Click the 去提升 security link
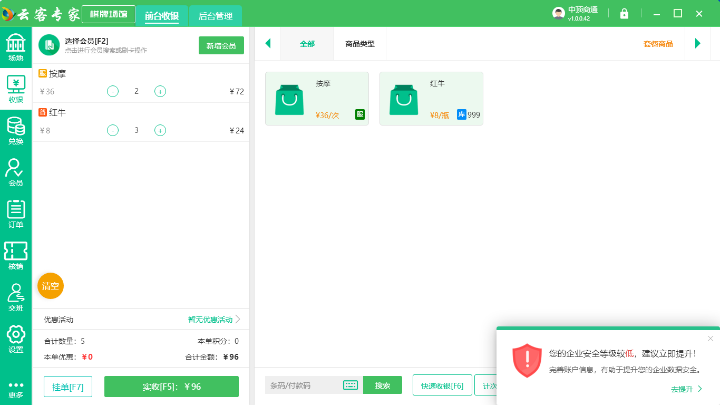This screenshot has width=720, height=405. pos(686,389)
